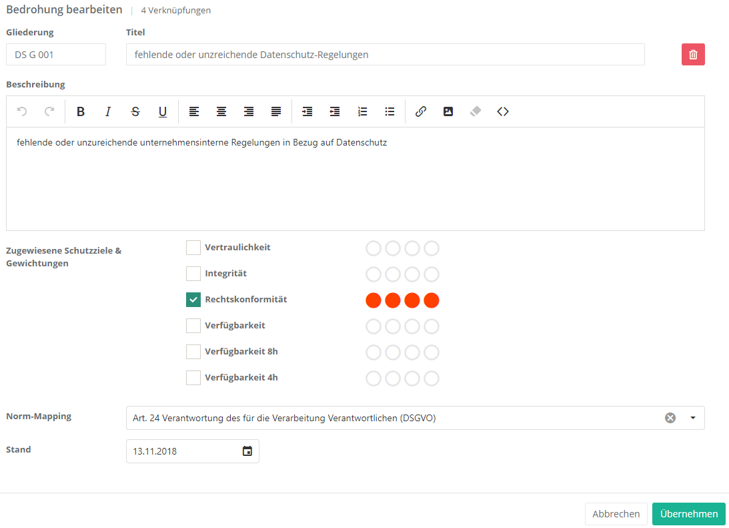The width and height of the screenshot is (729, 528).
Task: Toggle bold formatting in description toolbar
Action: pyautogui.click(x=81, y=111)
